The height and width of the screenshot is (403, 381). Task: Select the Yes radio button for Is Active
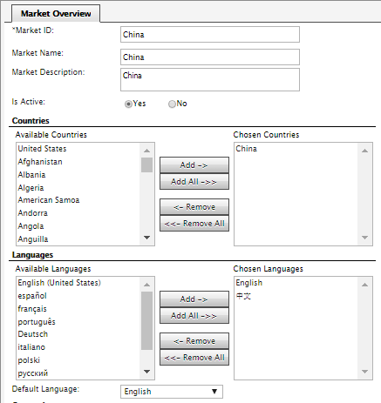point(128,104)
